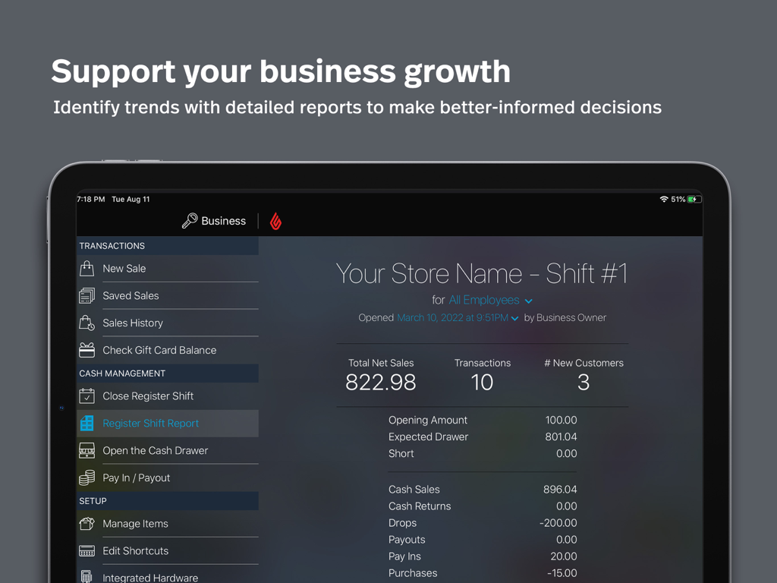Select the Check Gift Card Balance icon
This screenshot has width=777, height=583.
pos(87,350)
